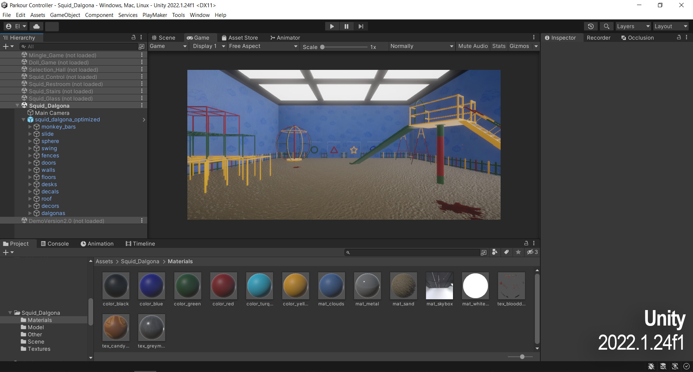
Task: Open the Layers dropdown
Action: coord(633,26)
